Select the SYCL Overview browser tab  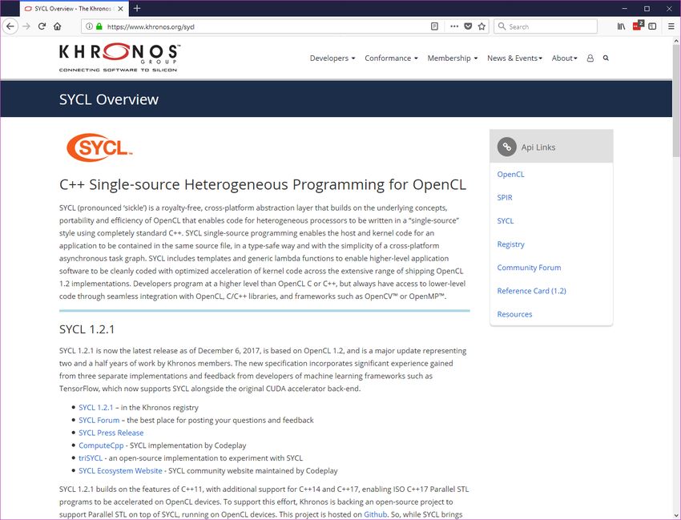(x=73, y=8)
